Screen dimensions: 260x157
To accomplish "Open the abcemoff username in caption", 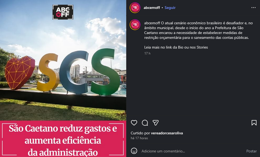I will [x=152, y=23].
